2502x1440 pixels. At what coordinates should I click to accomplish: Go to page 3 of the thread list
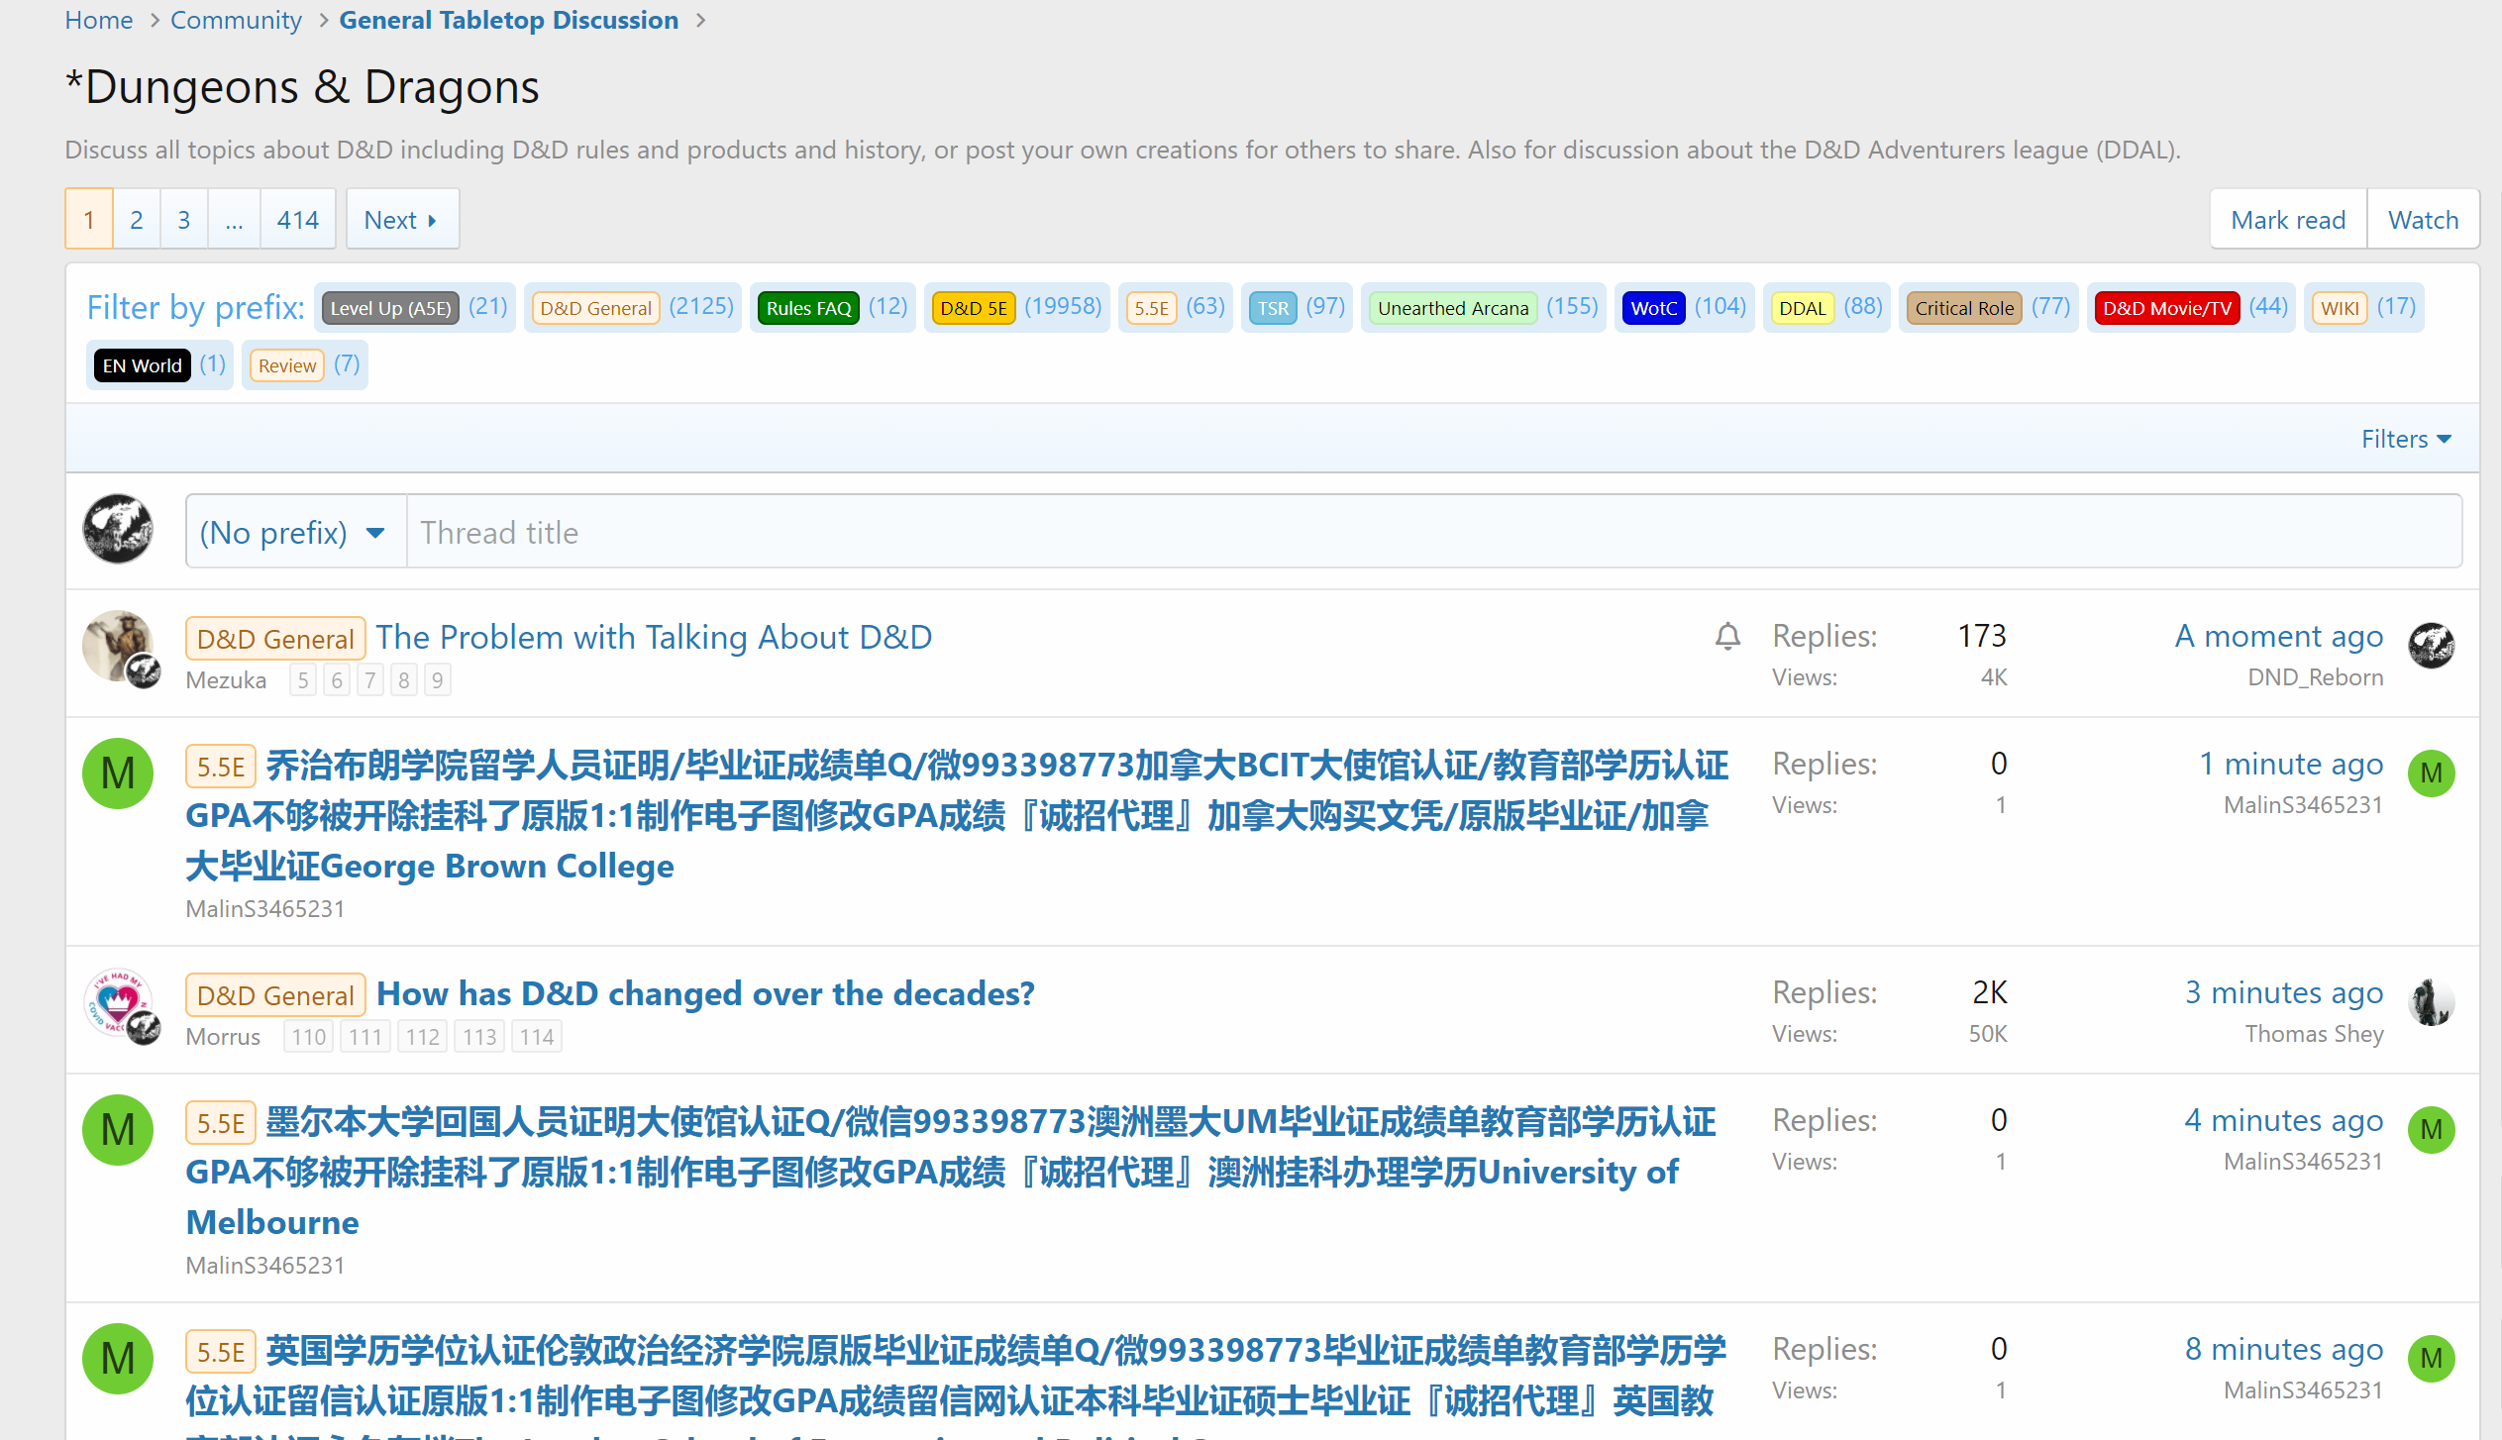184,219
